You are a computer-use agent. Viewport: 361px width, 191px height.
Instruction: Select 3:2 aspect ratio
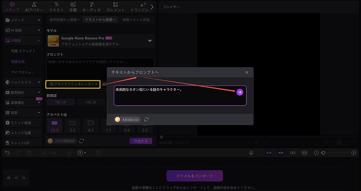(x=73, y=126)
